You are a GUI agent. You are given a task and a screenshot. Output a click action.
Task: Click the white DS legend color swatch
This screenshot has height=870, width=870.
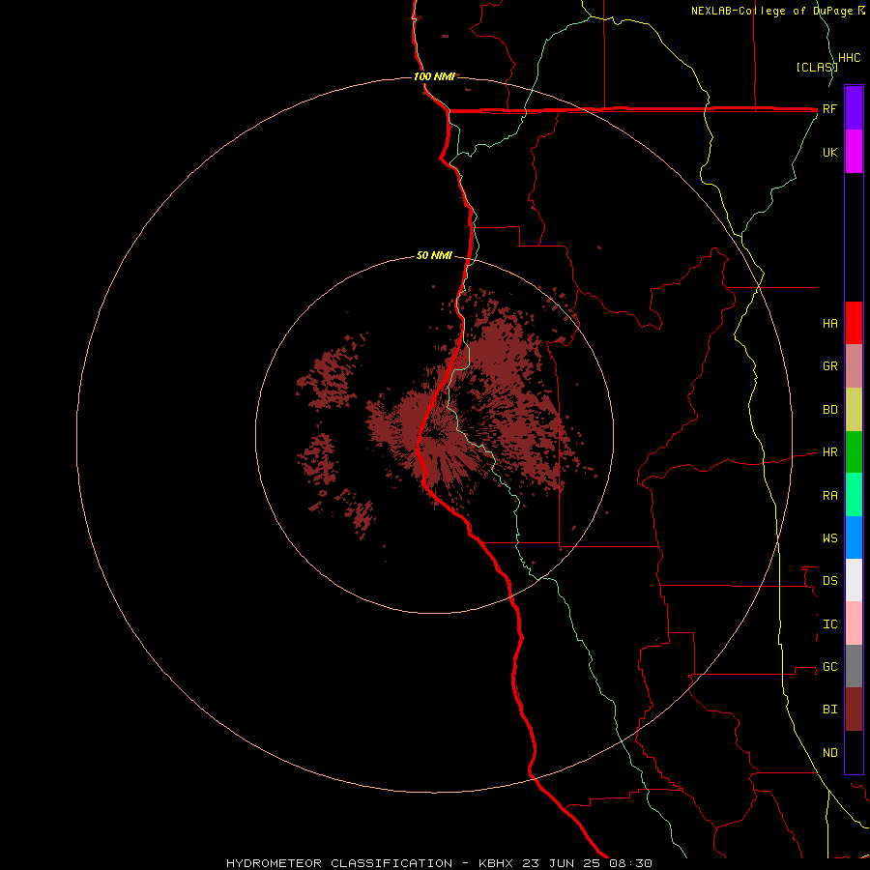click(x=854, y=580)
